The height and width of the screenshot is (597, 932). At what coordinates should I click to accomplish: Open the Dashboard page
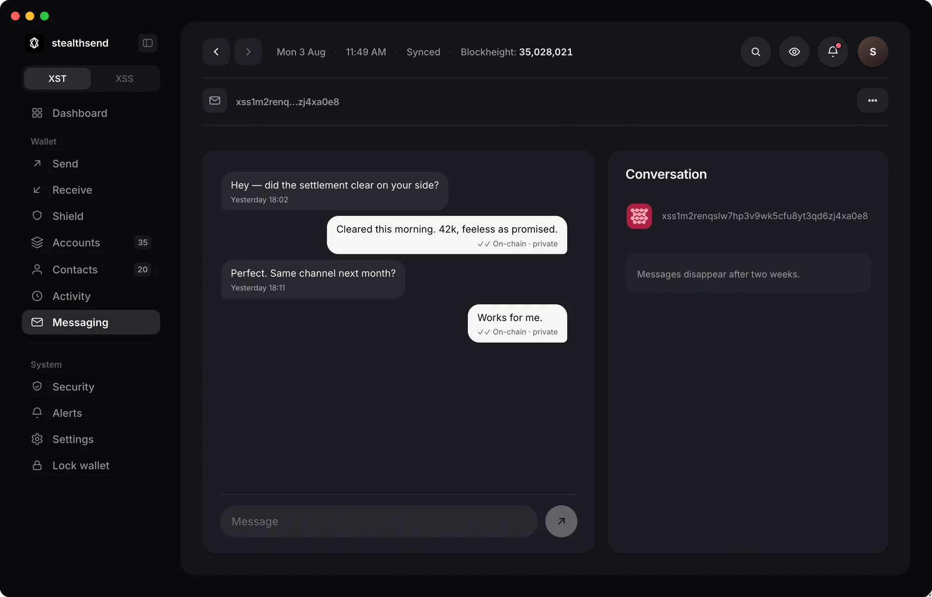coord(91,113)
